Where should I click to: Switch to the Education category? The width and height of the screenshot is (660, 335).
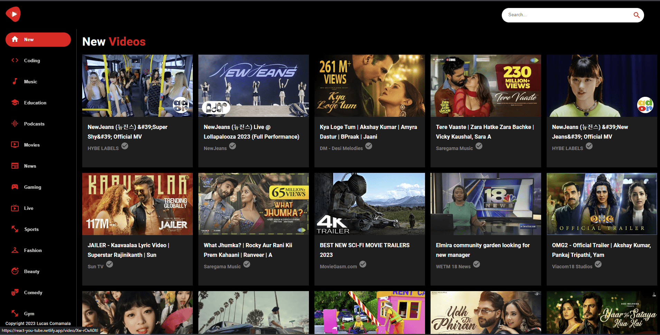pyautogui.click(x=35, y=103)
